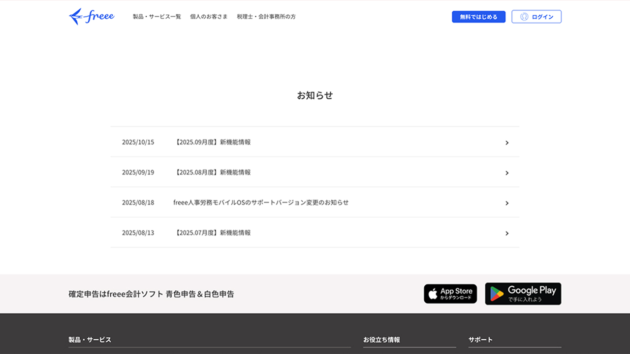Click the freee logo in the header
Screen dimensions: 630x354
point(92,16)
